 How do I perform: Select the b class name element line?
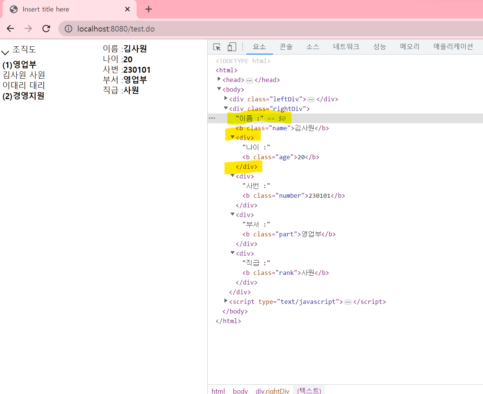point(282,128)
